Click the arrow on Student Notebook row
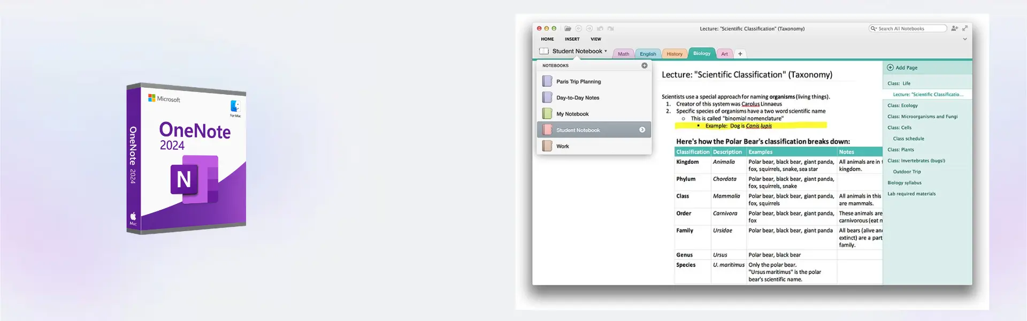This screenshot has height=321, width=1027. click(x=642, y=129)
